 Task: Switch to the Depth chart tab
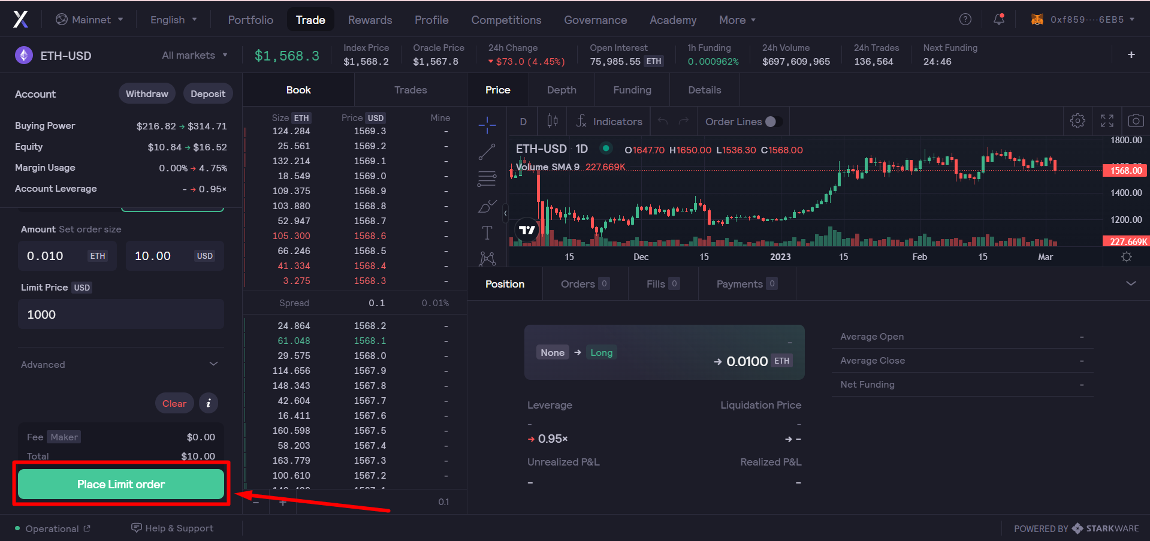(562, 90)
